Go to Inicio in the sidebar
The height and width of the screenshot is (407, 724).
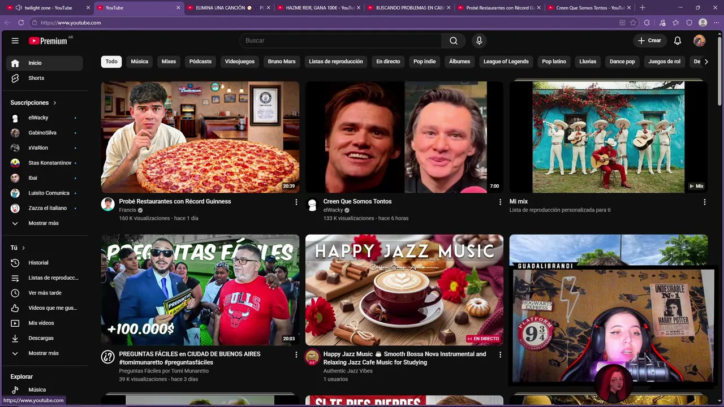click(45, 63)
